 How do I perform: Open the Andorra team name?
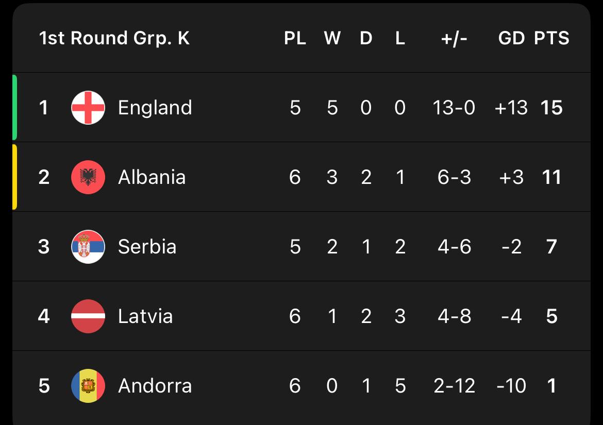point(155,386)
